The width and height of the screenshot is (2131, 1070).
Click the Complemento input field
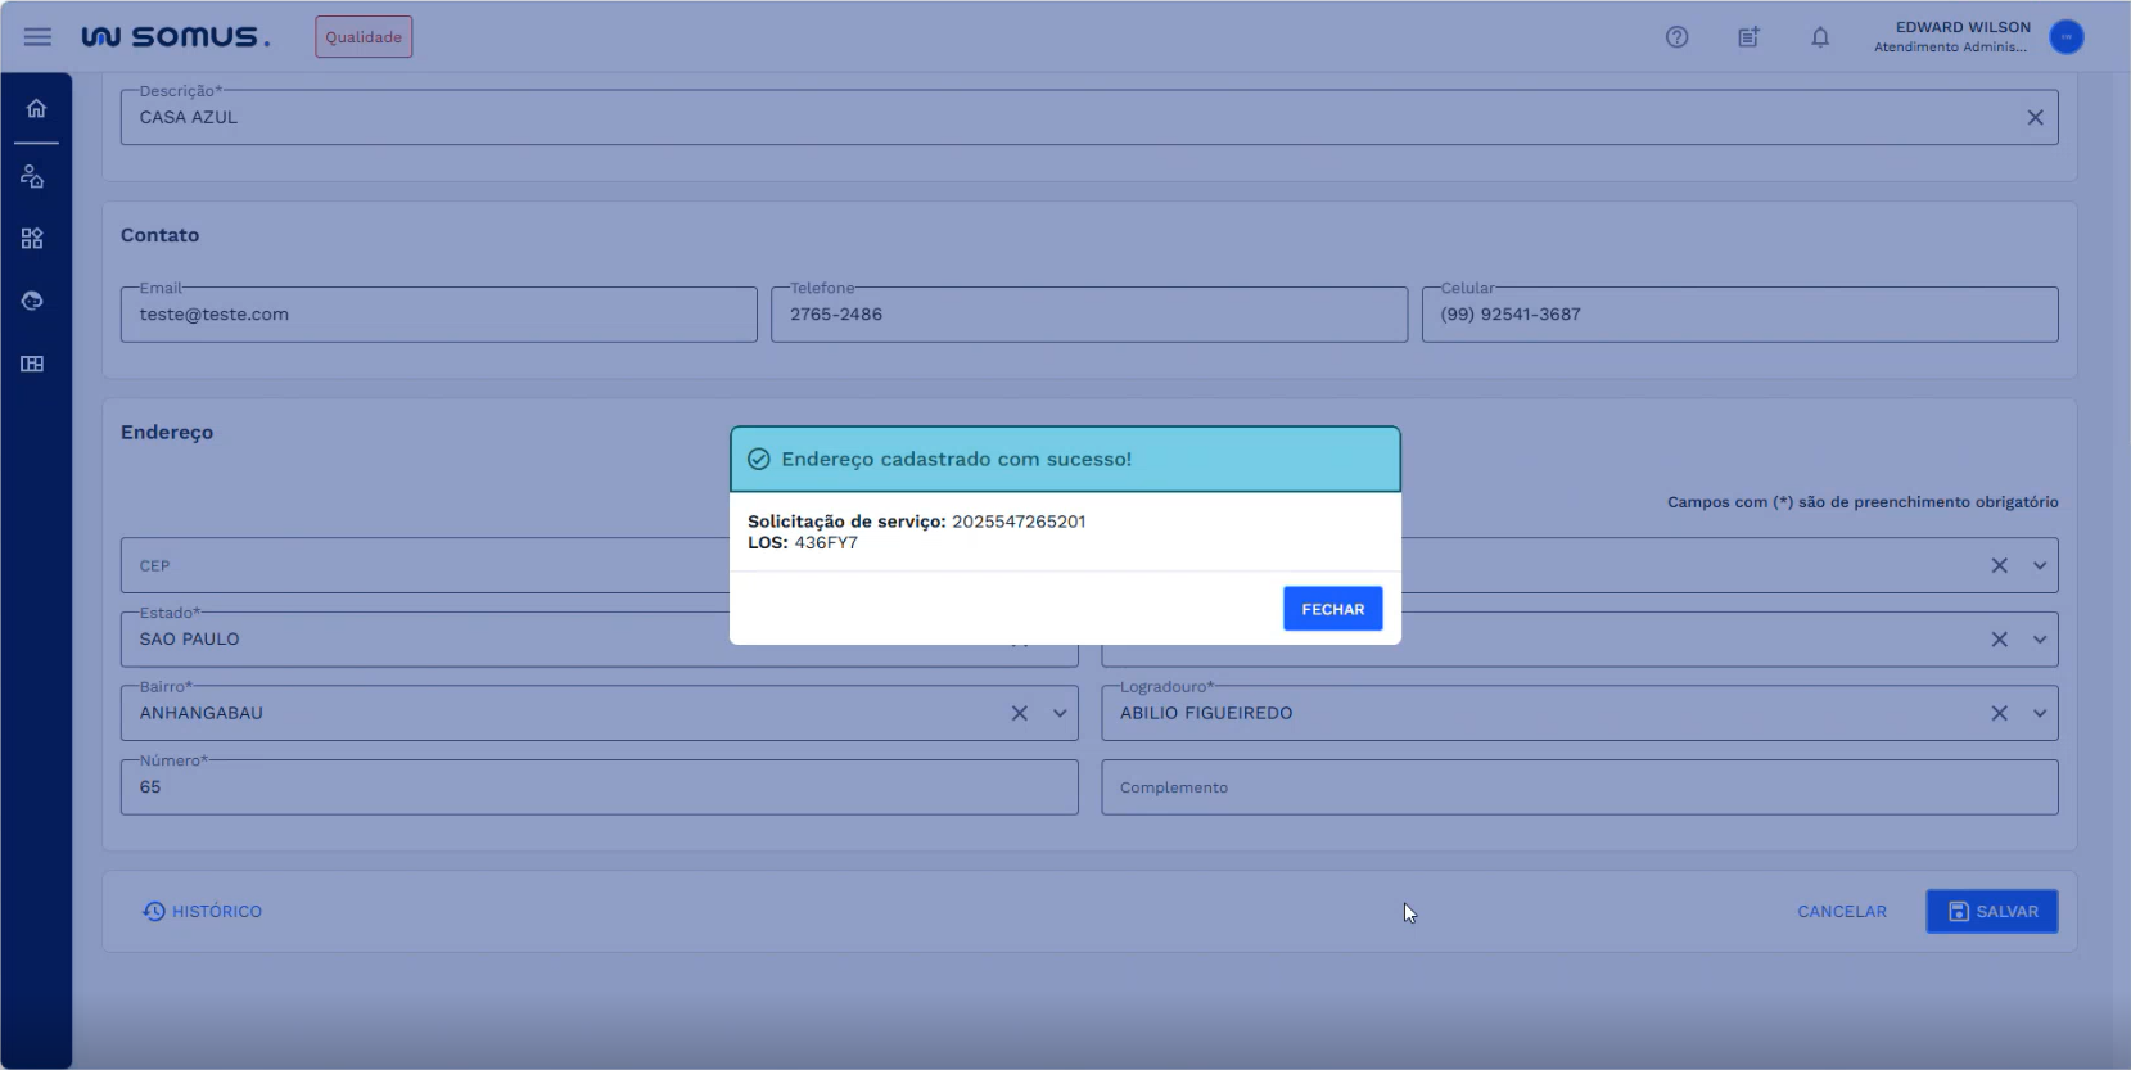(x=1579, y=788)
